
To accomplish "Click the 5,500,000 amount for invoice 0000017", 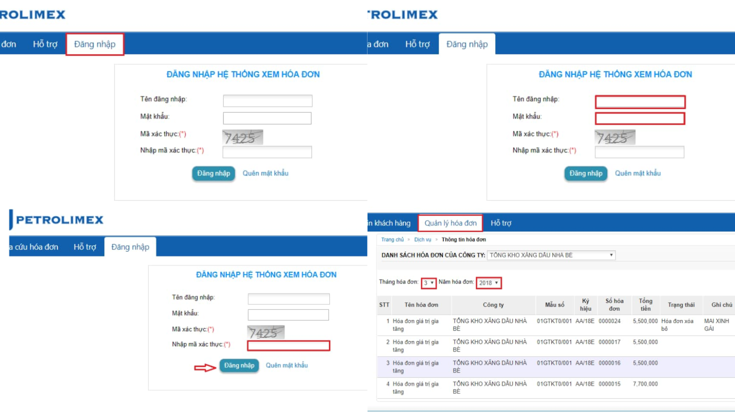I will pyautogui.click(x=645, y=342).
